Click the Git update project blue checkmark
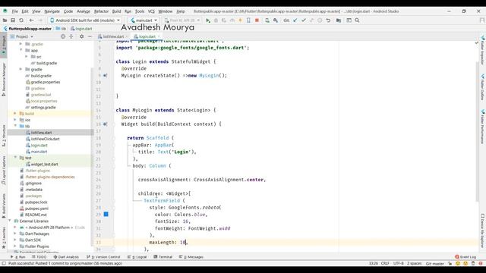 pos(295,20)
